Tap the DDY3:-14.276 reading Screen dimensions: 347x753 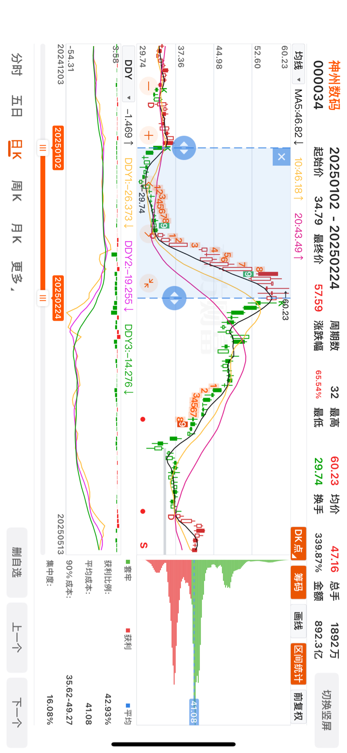(129, 359)
